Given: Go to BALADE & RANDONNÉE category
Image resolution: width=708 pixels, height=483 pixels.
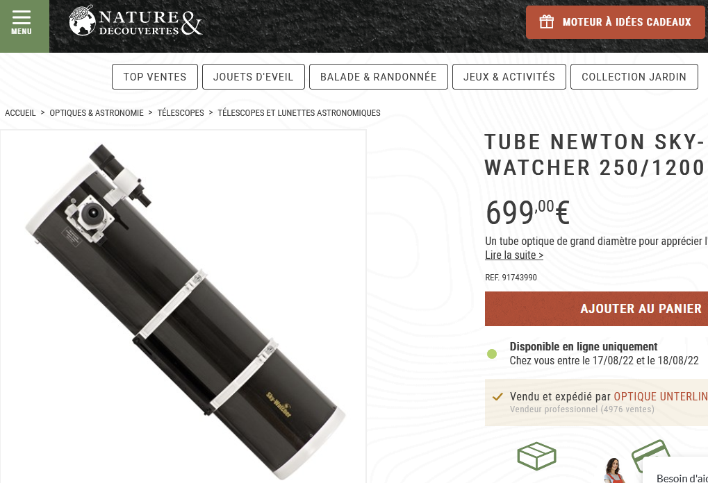Looking at the screenshot, I should coord(379,76).
